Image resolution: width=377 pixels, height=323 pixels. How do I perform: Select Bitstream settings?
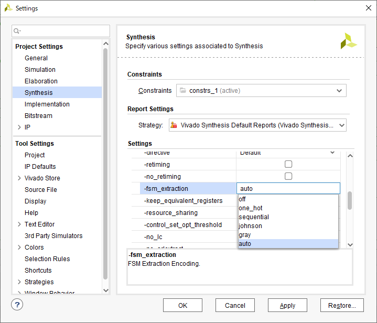[38, 116]
